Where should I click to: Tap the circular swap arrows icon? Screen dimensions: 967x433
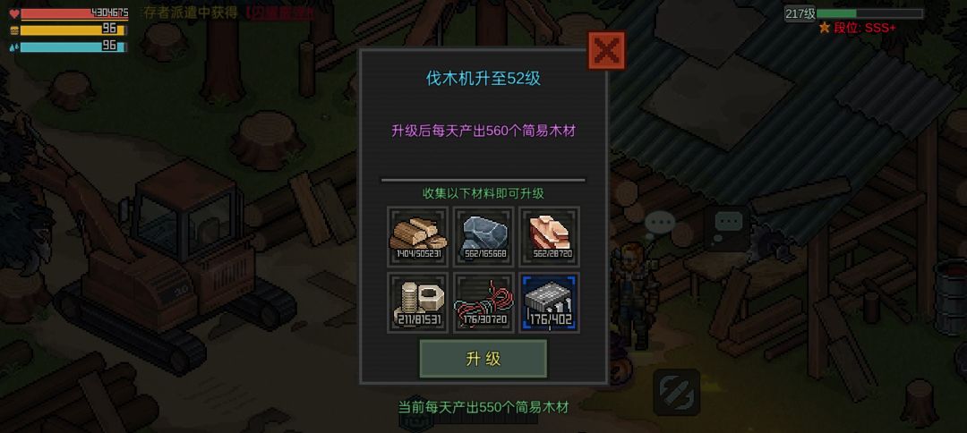coord(677,393)
